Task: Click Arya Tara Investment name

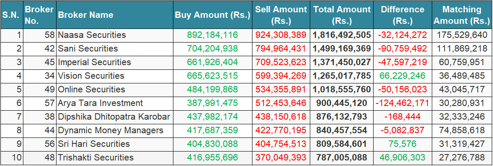Action: (x=100, y=103)
